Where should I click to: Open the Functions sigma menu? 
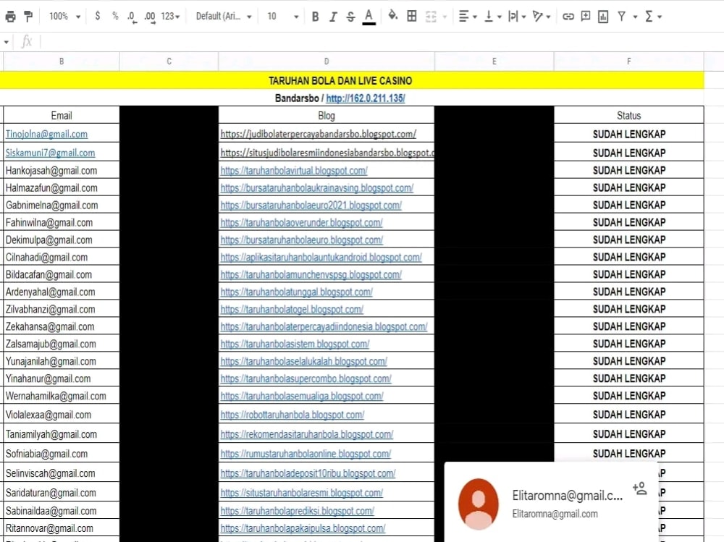click(652, 17)
